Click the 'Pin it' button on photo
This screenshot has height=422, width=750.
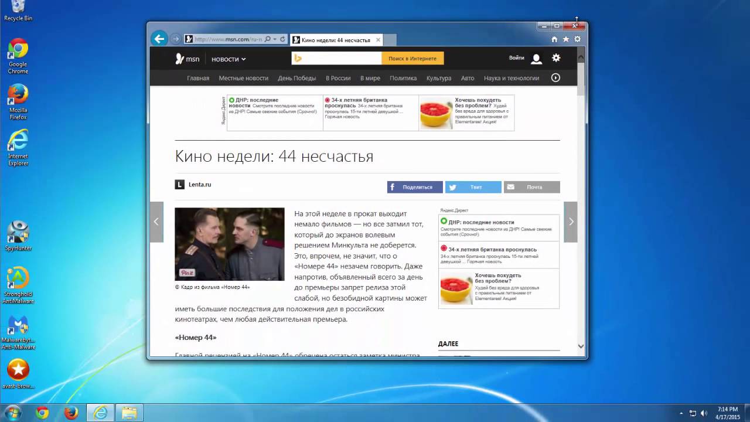point(187,273)
